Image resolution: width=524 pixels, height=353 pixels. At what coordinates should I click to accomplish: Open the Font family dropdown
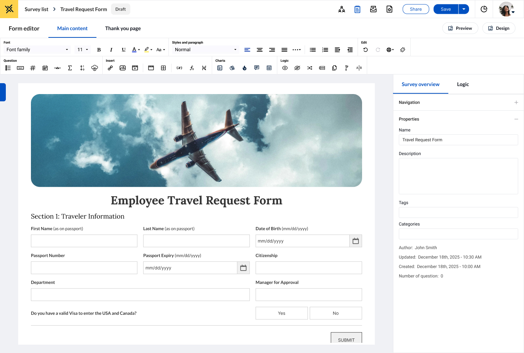(x=37, y=50)
